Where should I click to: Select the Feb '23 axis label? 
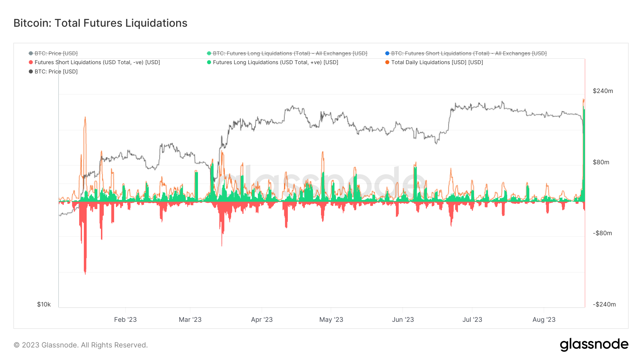[x=125, y=320]
